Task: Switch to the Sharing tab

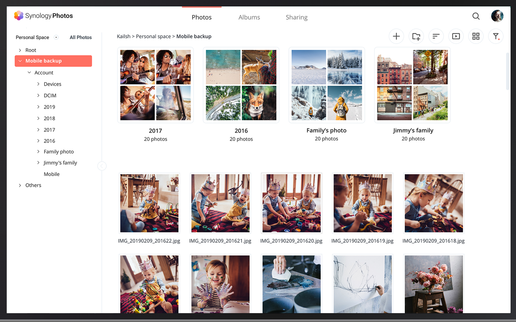Action: coord(296,17)
